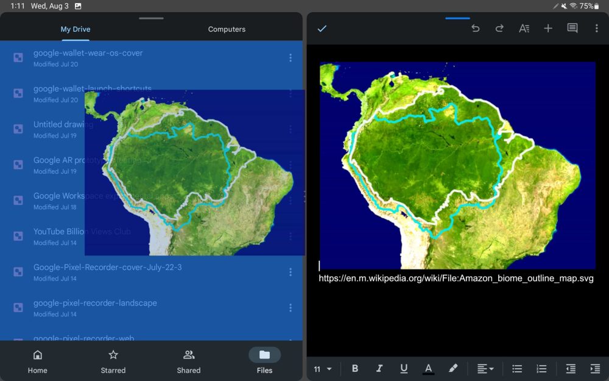
Task: Open more options for google-wallet-wear-os-cover
Action: click(290, 58)
